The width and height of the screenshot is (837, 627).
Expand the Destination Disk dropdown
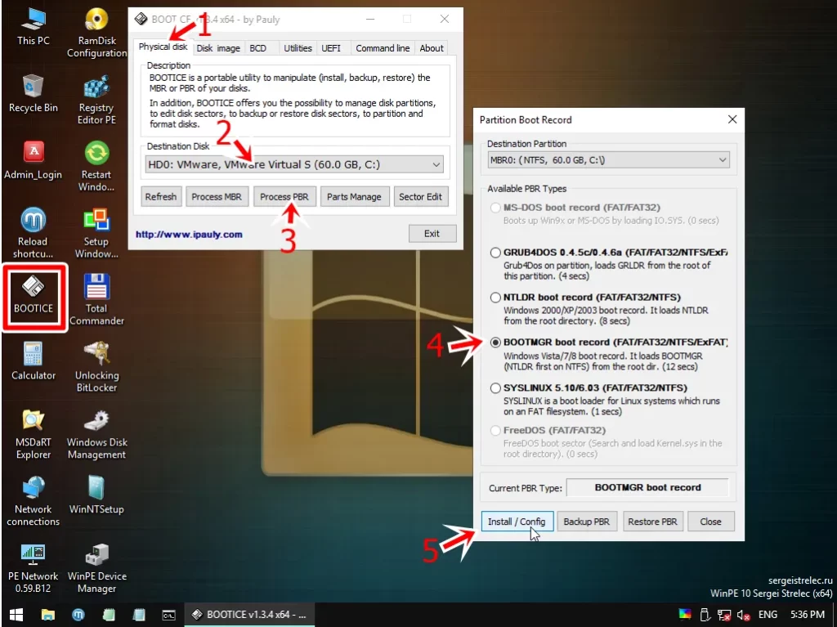[436, 164]
